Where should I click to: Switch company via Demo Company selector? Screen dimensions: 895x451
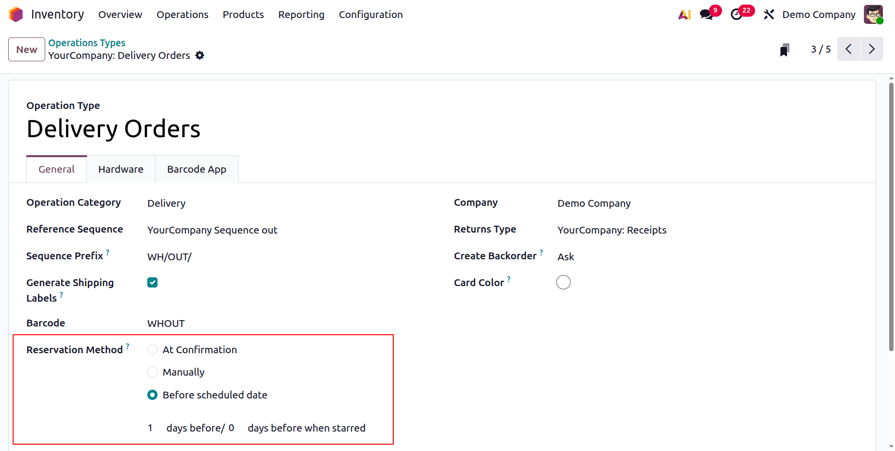pyautogui.click(x=819, y=15)
